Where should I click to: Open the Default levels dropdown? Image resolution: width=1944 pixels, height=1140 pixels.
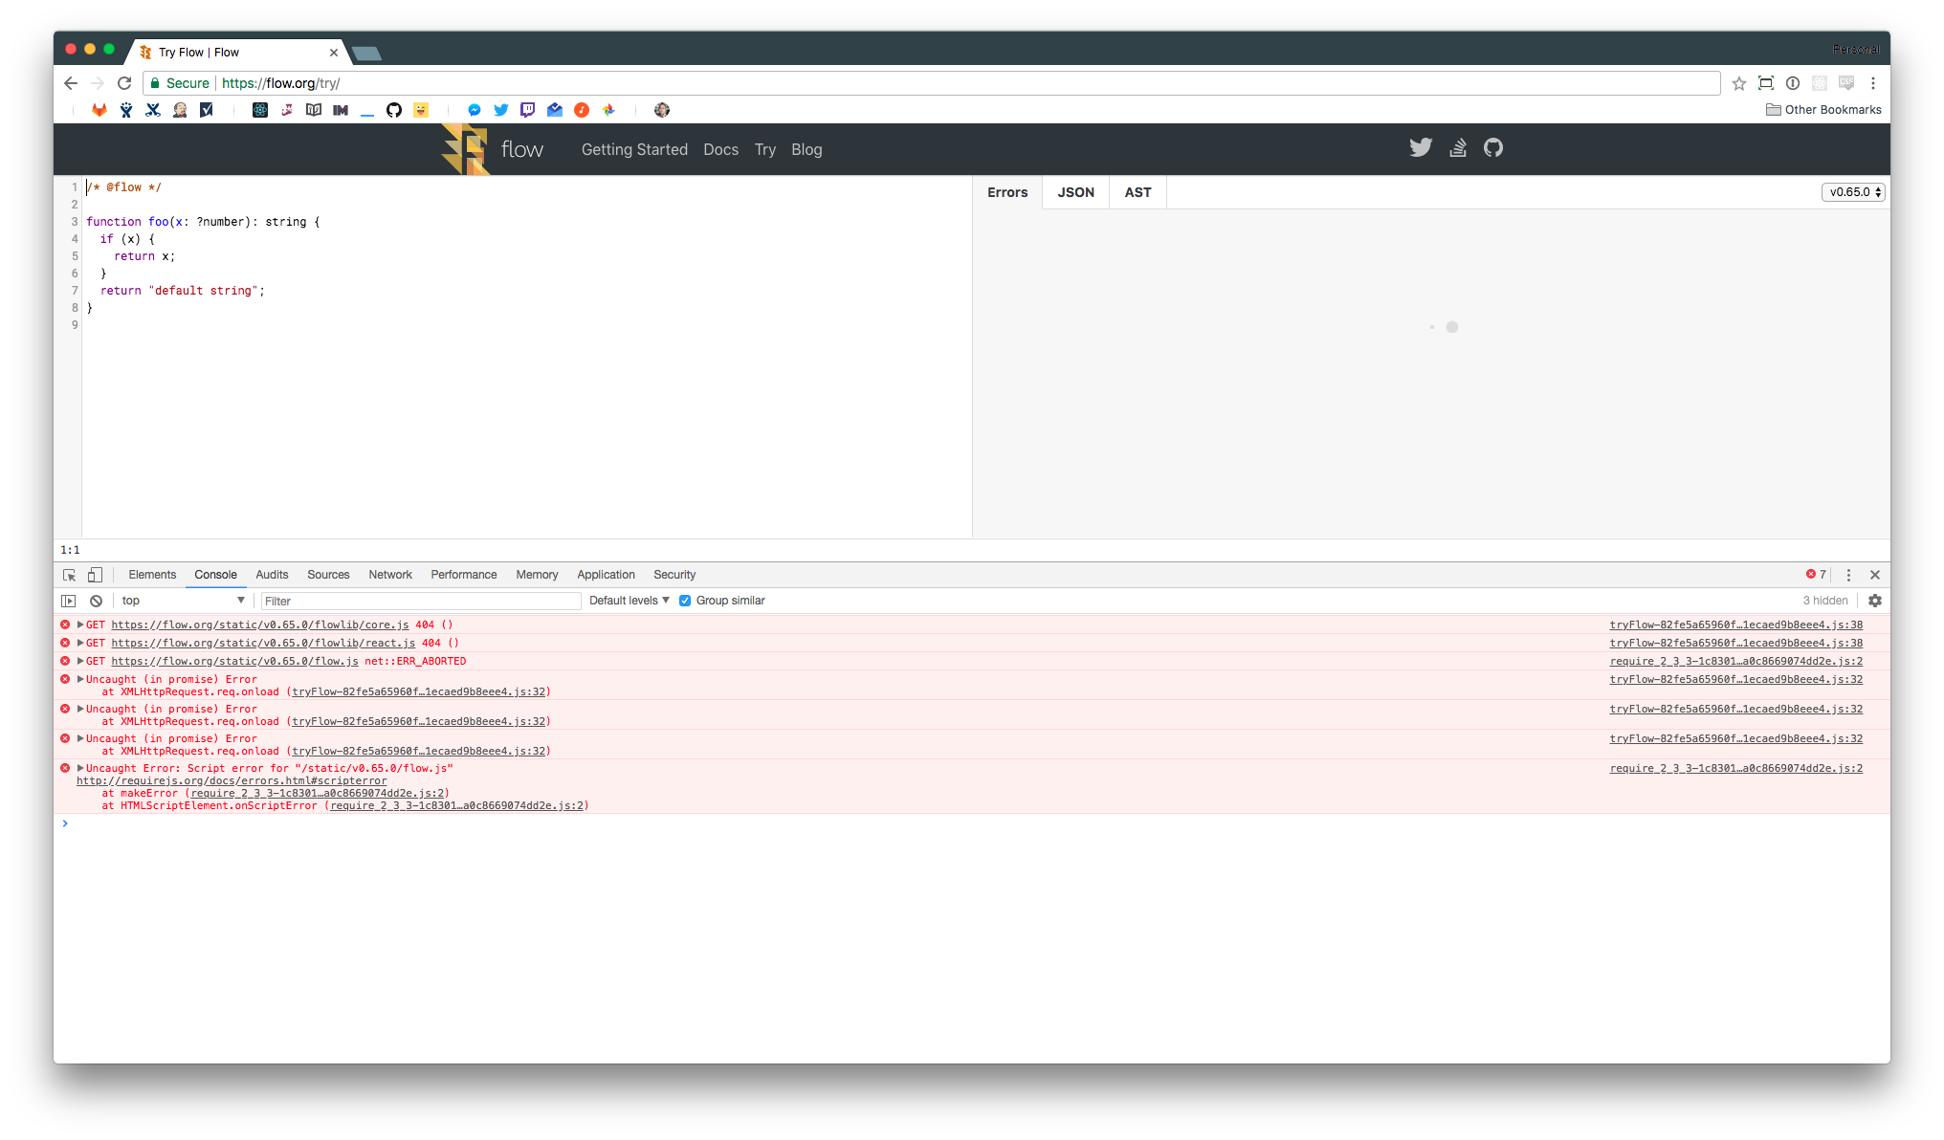pyautogui.click(x=629, y=601)
